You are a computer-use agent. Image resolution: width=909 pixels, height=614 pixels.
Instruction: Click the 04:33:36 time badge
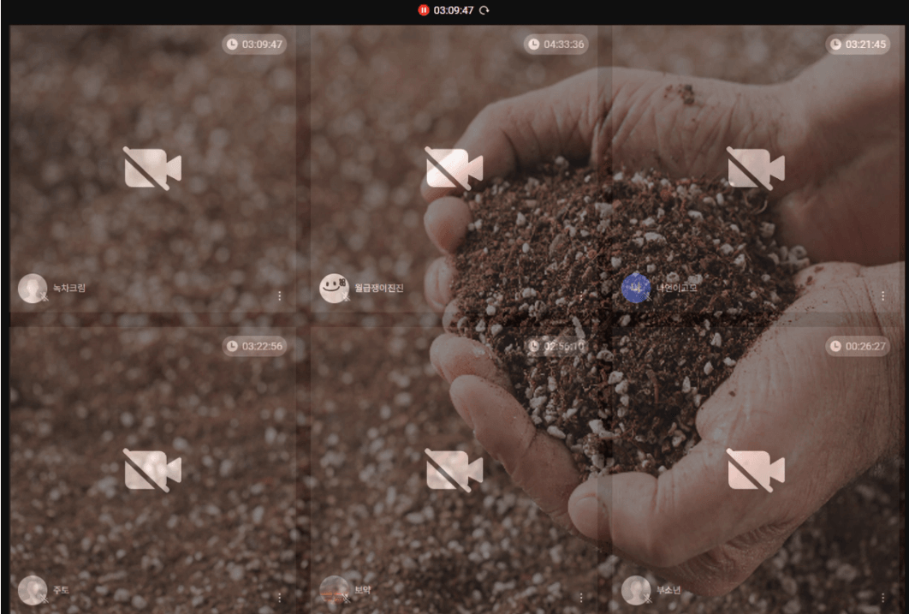556,44
